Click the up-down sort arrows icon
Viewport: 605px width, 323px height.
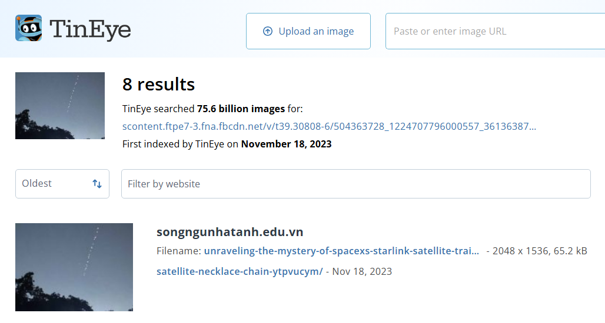point(97,184)
